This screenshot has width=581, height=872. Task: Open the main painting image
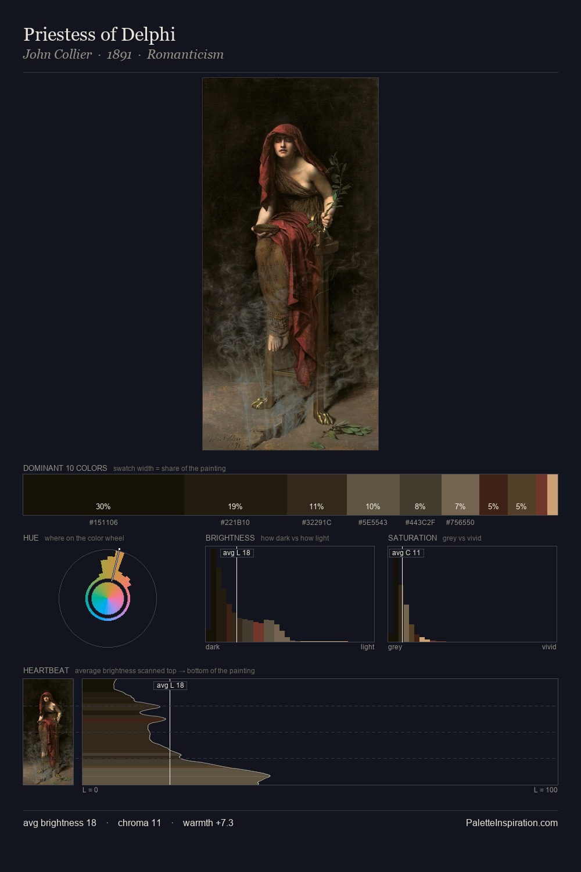point(290,264)
